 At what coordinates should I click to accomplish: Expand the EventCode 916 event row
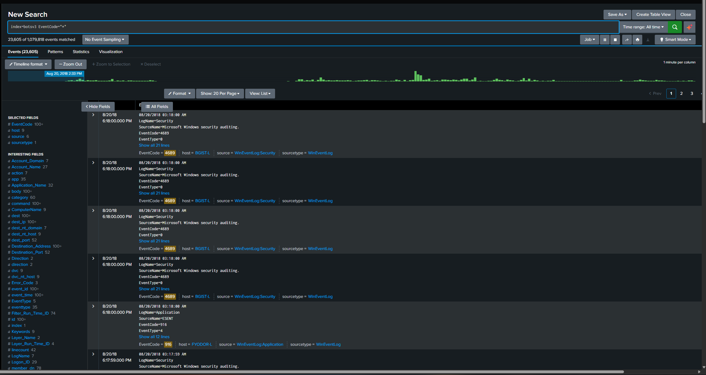[93, 306]
